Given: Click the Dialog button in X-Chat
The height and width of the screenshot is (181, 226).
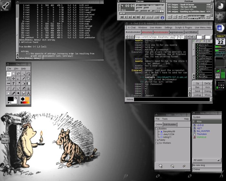Looking at the screenshot, I should click(207, 91).
